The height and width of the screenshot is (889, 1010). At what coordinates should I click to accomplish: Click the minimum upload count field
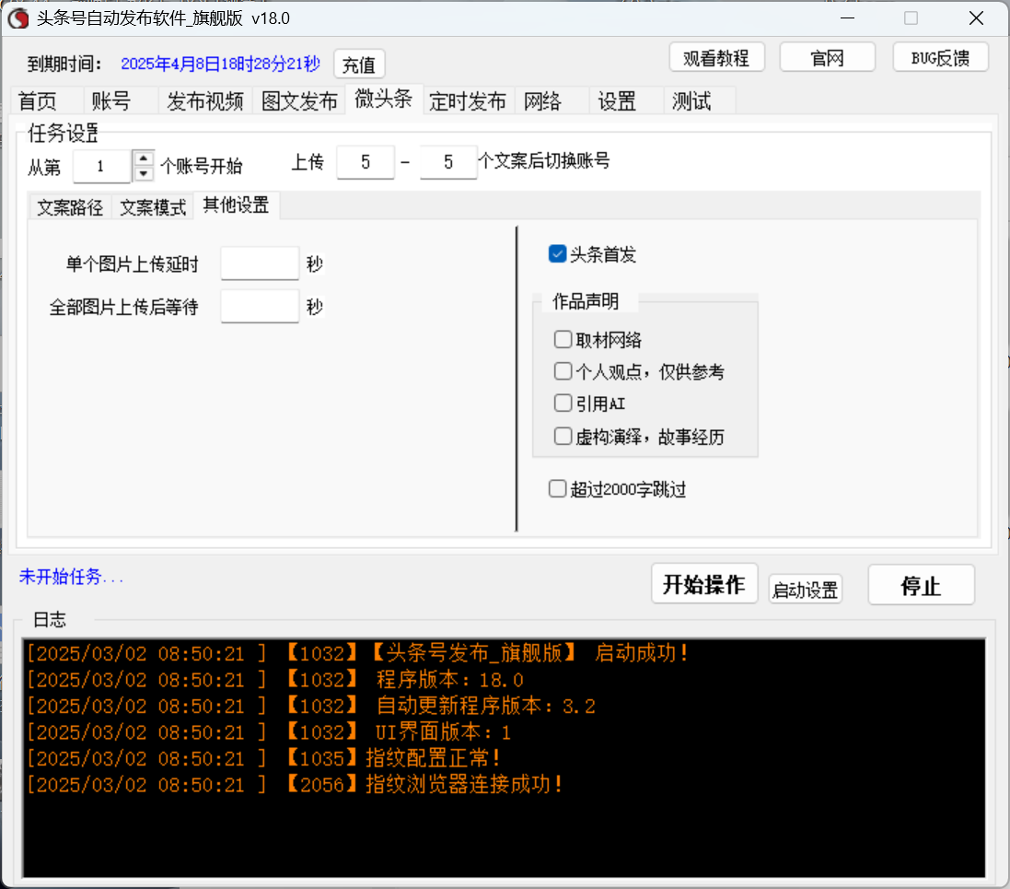[x=366, y=162]
